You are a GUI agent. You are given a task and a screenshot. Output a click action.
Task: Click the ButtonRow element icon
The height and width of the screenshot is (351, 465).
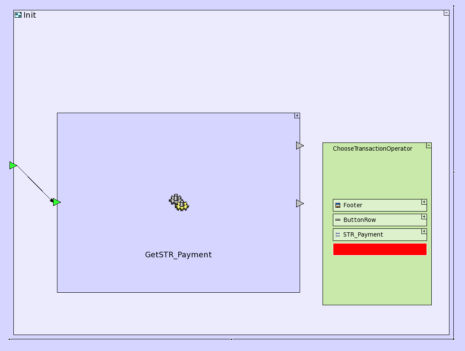pos(338,220)
